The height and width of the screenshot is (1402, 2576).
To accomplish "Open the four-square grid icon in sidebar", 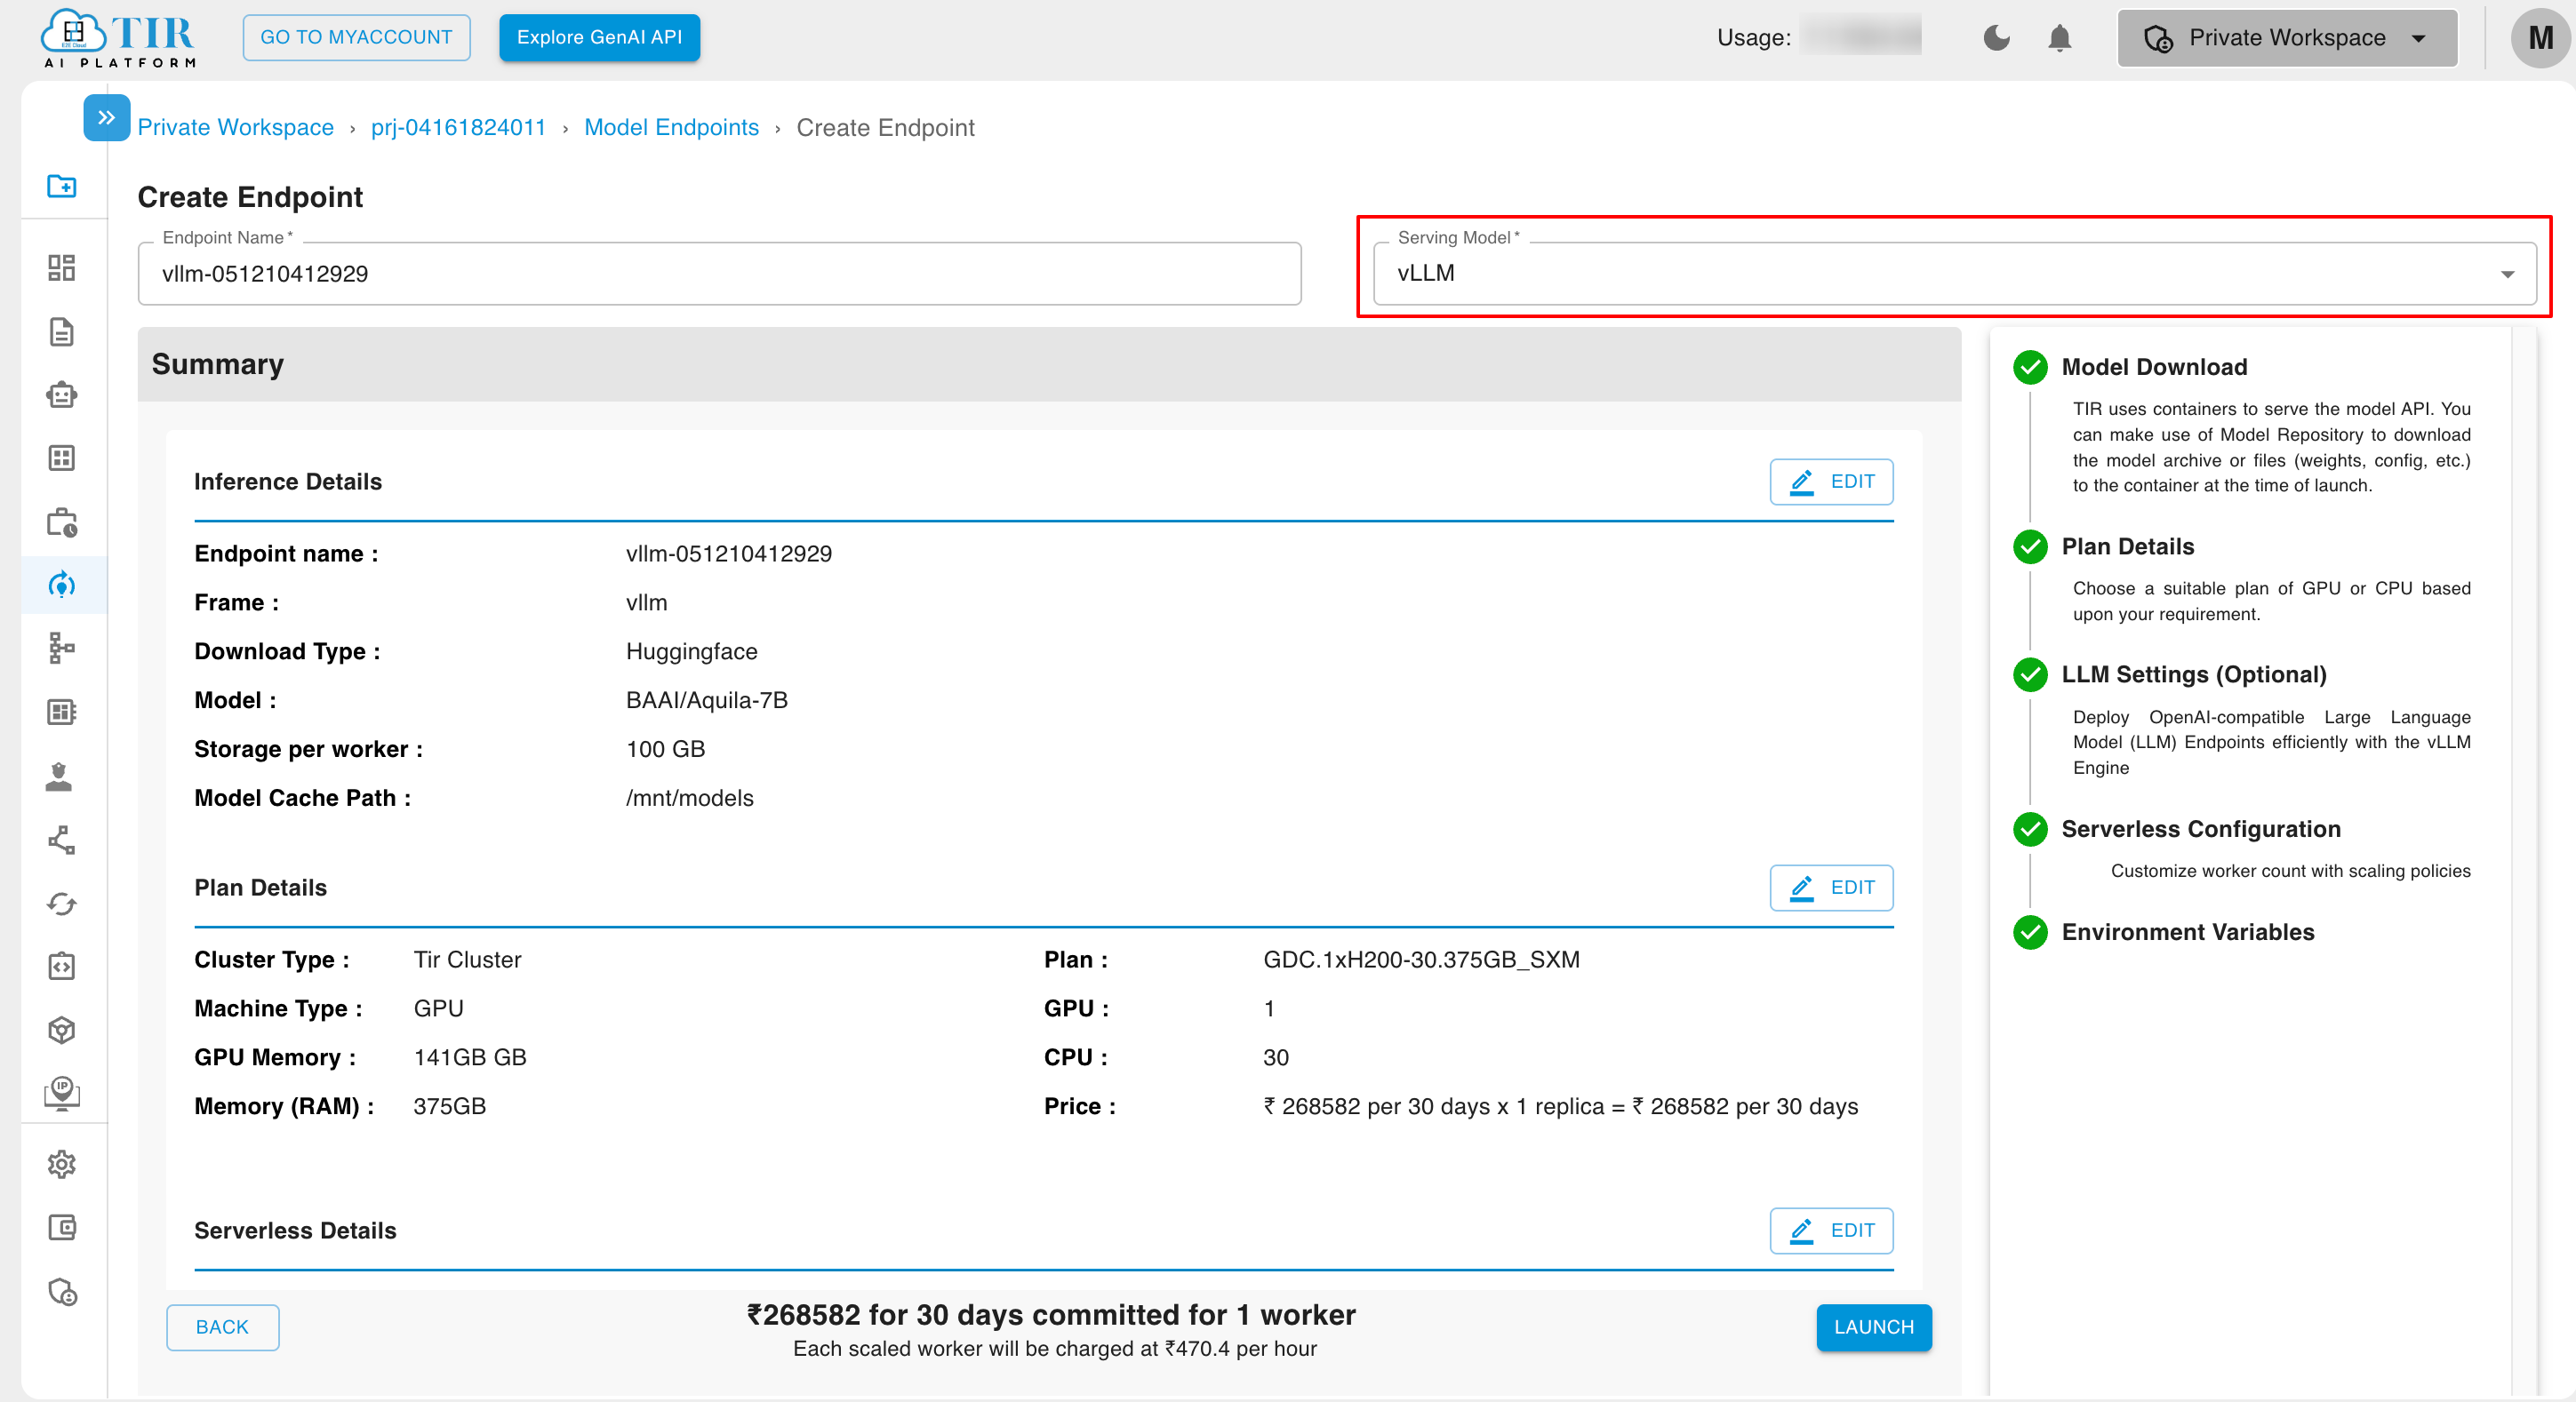I will click(x=62, y=458).
